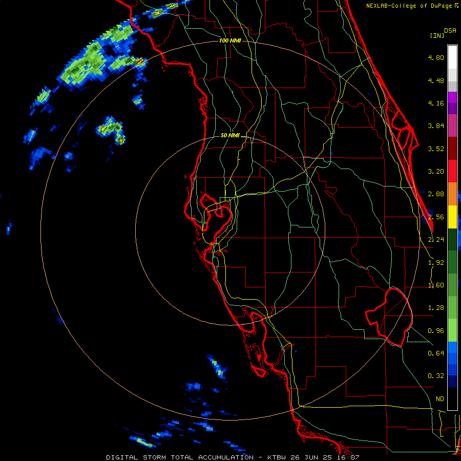461x461 pixels.
Task: Click the 4.16 legend value
Action: pos(436,103)
